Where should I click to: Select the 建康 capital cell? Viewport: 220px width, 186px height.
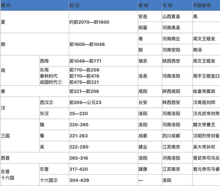click(150, 169)
